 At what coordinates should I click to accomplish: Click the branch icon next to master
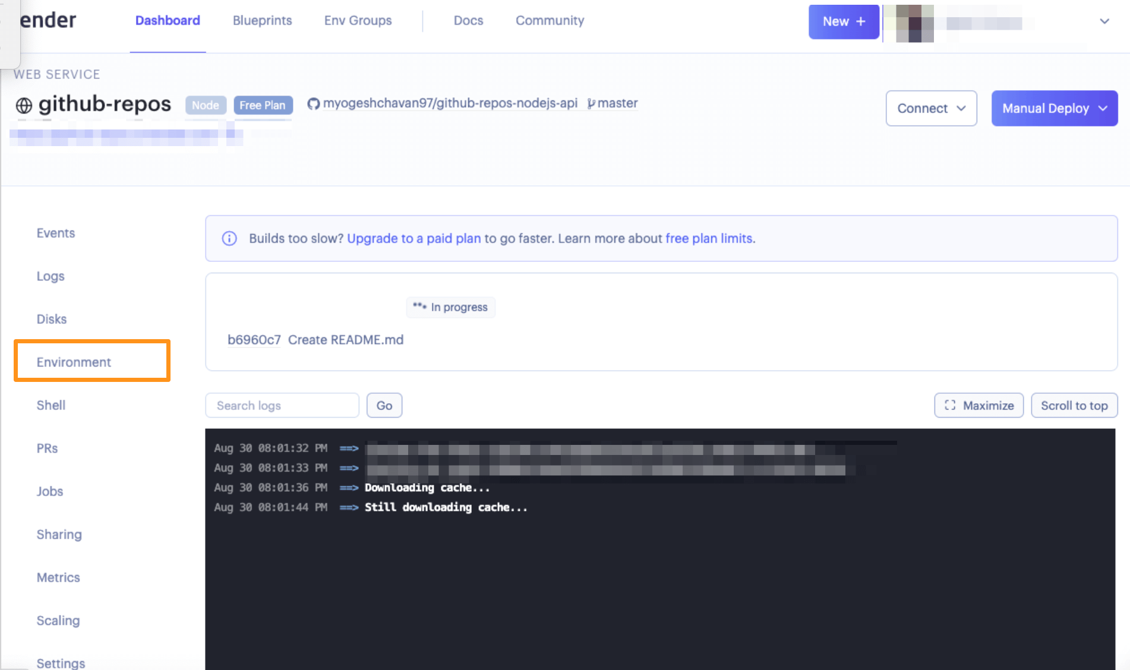click(591, 103)
